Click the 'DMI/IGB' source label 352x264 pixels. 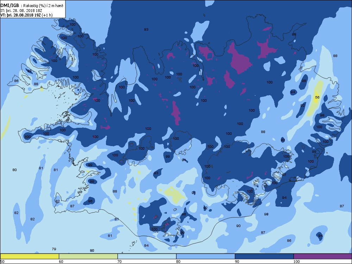click(10, 6)
